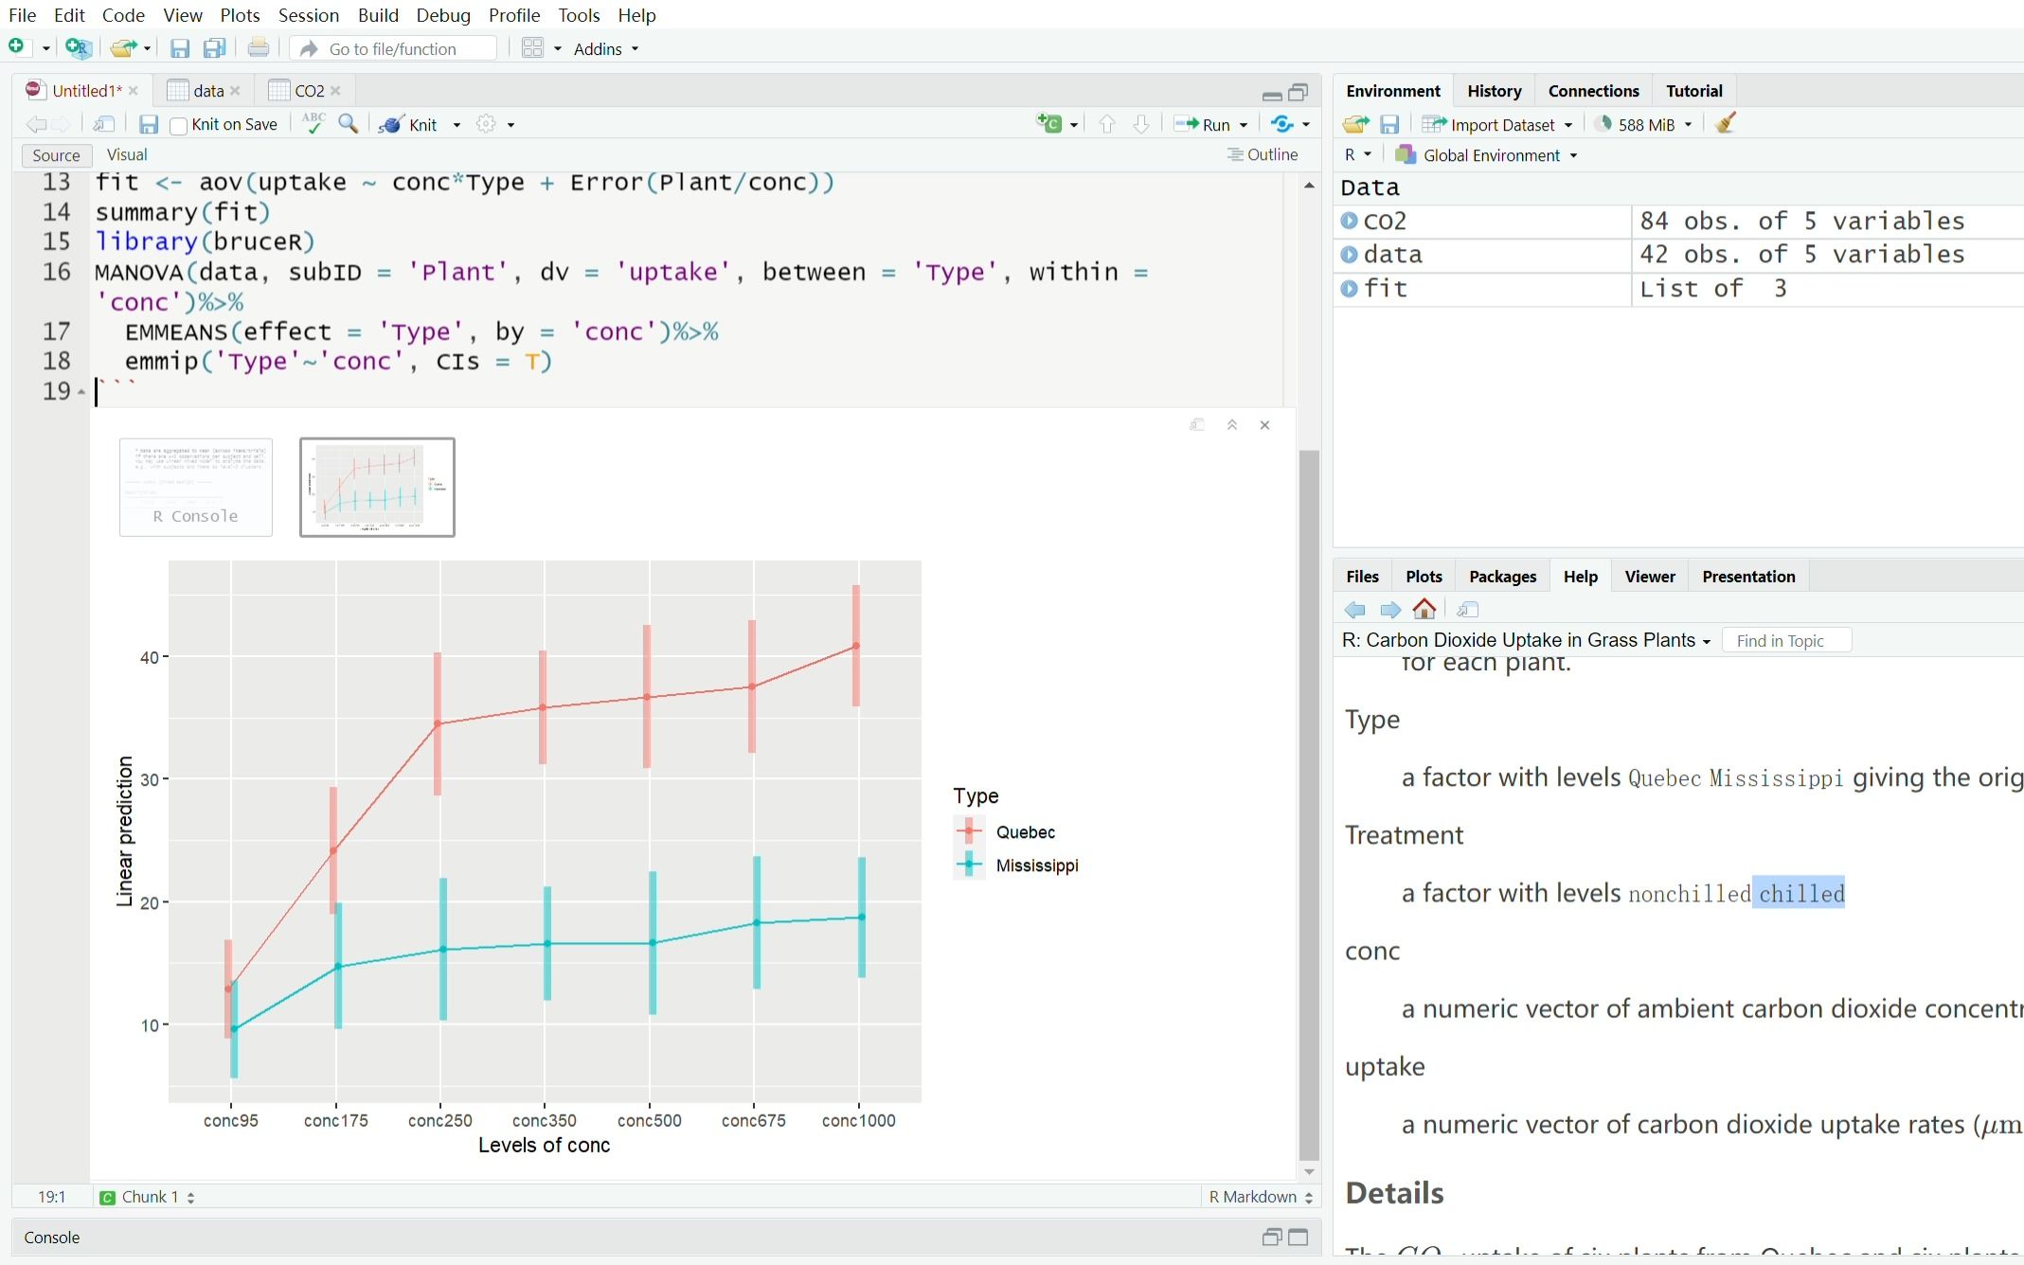The image size is (2024, 1265).
Task: Click go to previous chunk arrow
Action: coord(1106,124)
